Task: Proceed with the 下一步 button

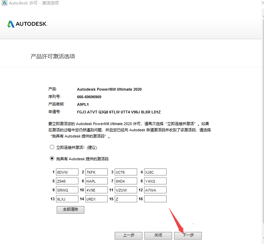Action: [x=188, y=235]
